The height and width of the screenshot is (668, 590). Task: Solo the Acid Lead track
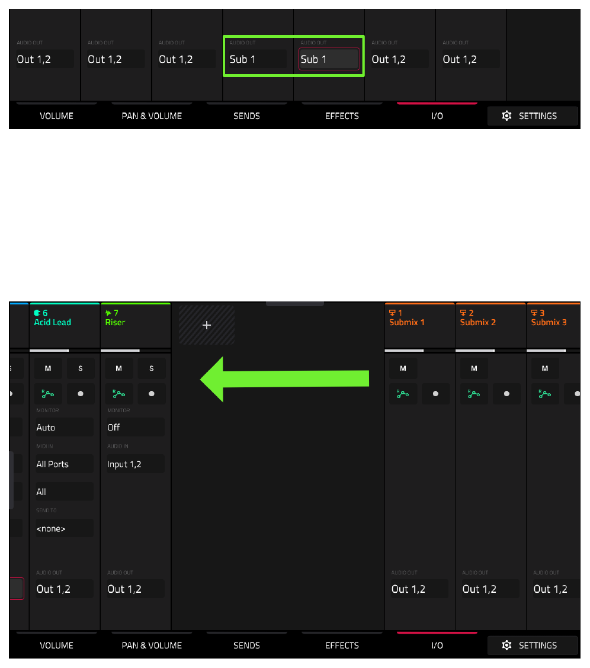pyautogui.click(x=81, y=368)
